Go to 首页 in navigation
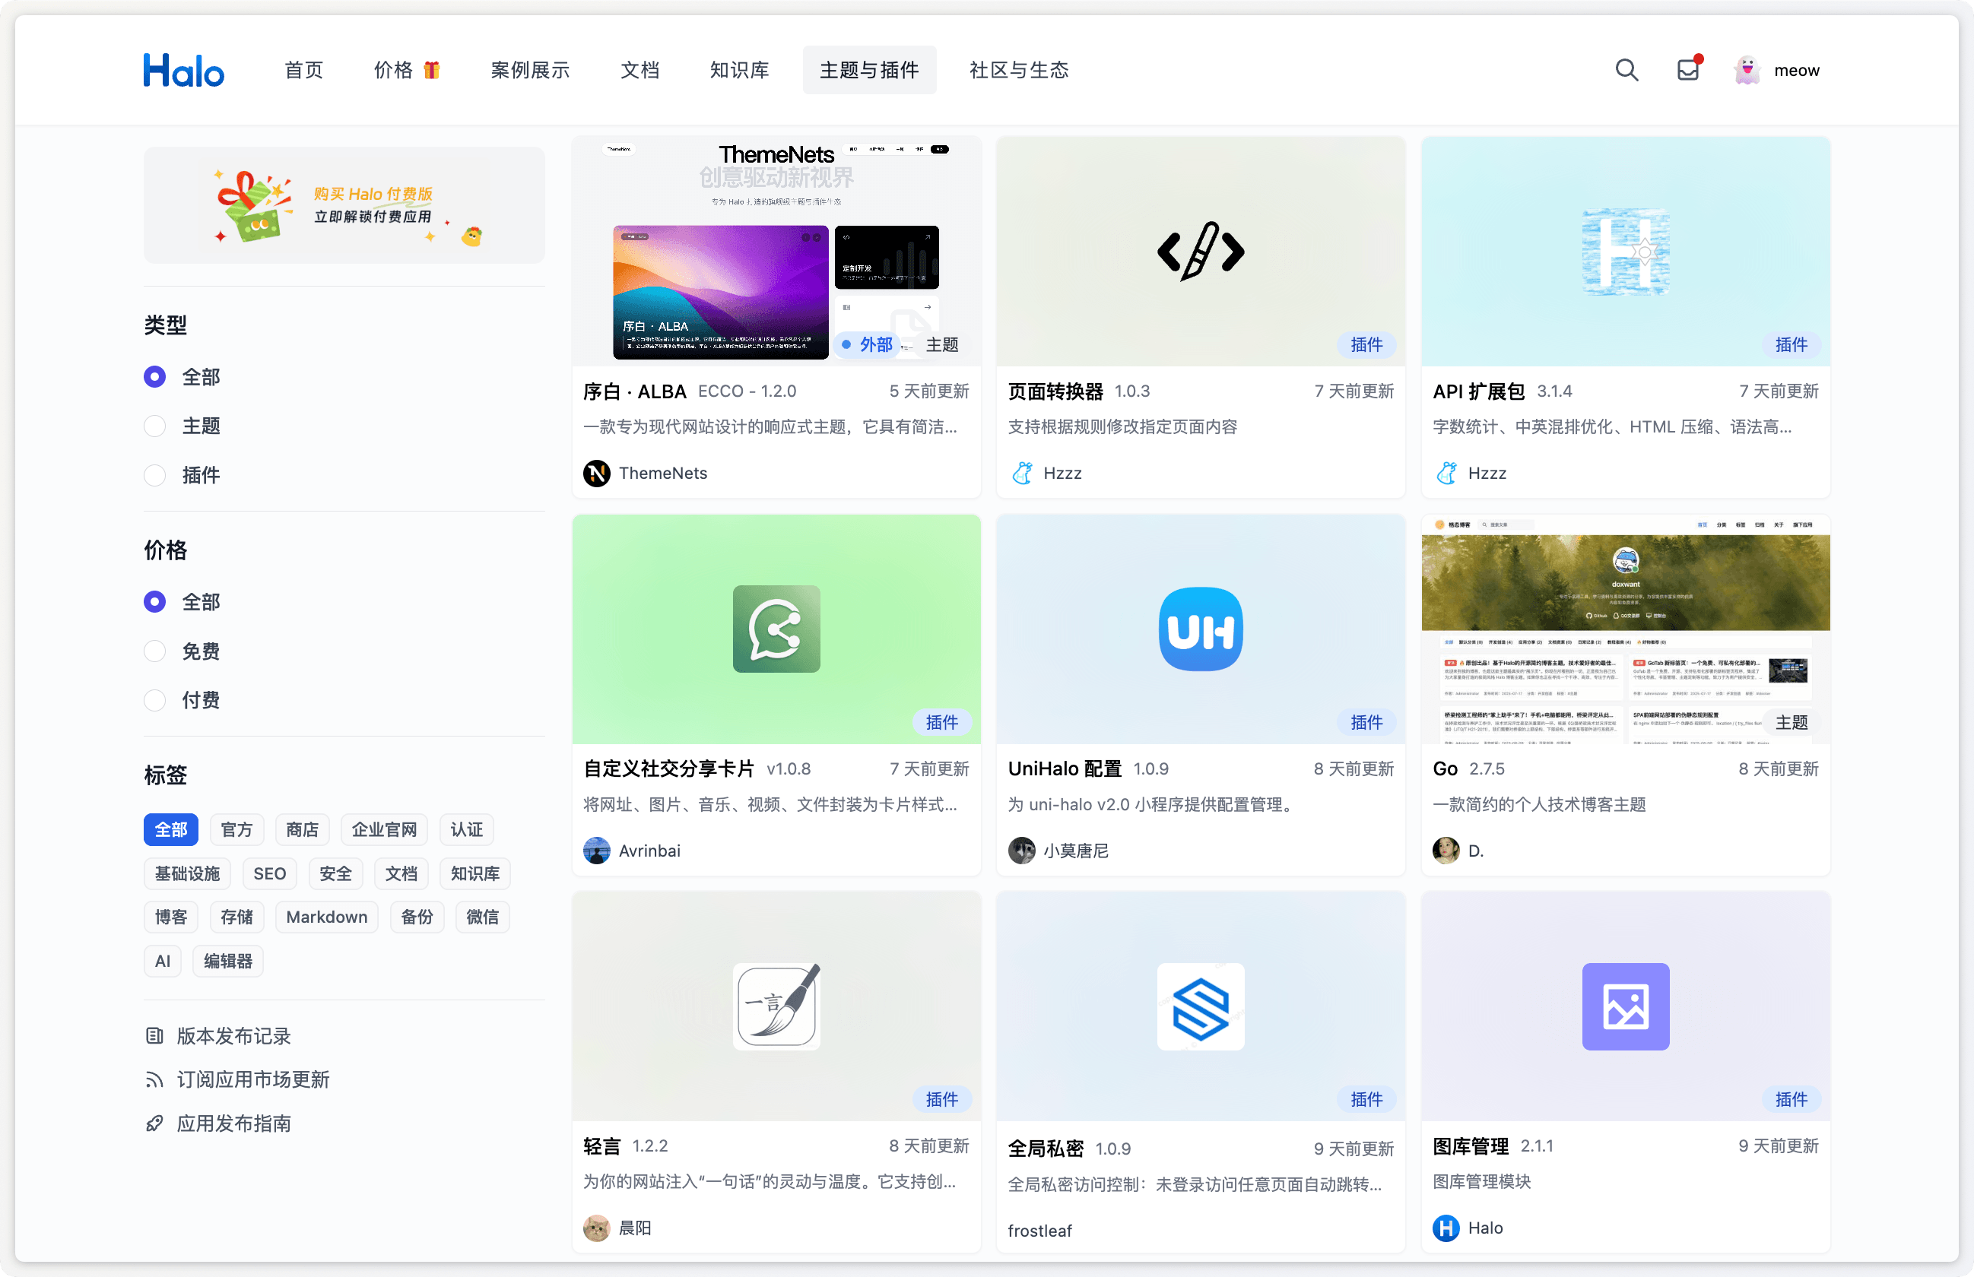This screenshot has width=1974, height=1277. 303,71
